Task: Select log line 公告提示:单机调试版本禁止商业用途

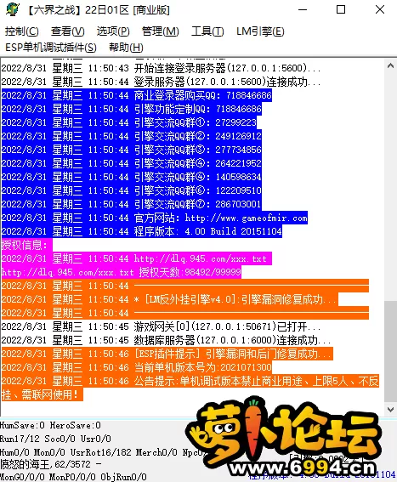Action: [190, 388]
